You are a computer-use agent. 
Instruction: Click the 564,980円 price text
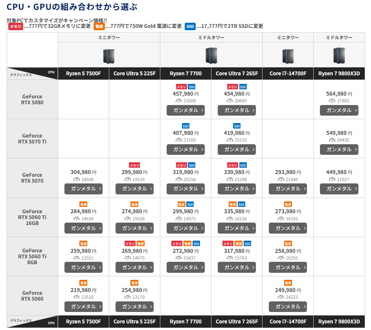[339, 94]
